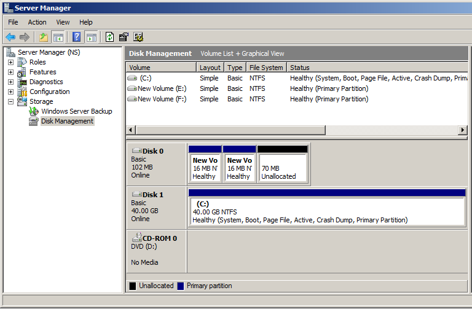Sort by the File System column header
This screenshot has width=472, height=309.
coord(266,68)
